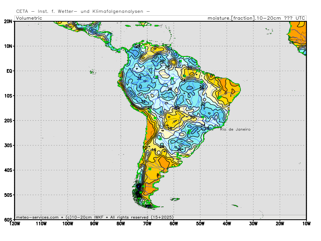Click the 20N latitude axis label
The height and width of the screenshot is (241, 321).
8,21
